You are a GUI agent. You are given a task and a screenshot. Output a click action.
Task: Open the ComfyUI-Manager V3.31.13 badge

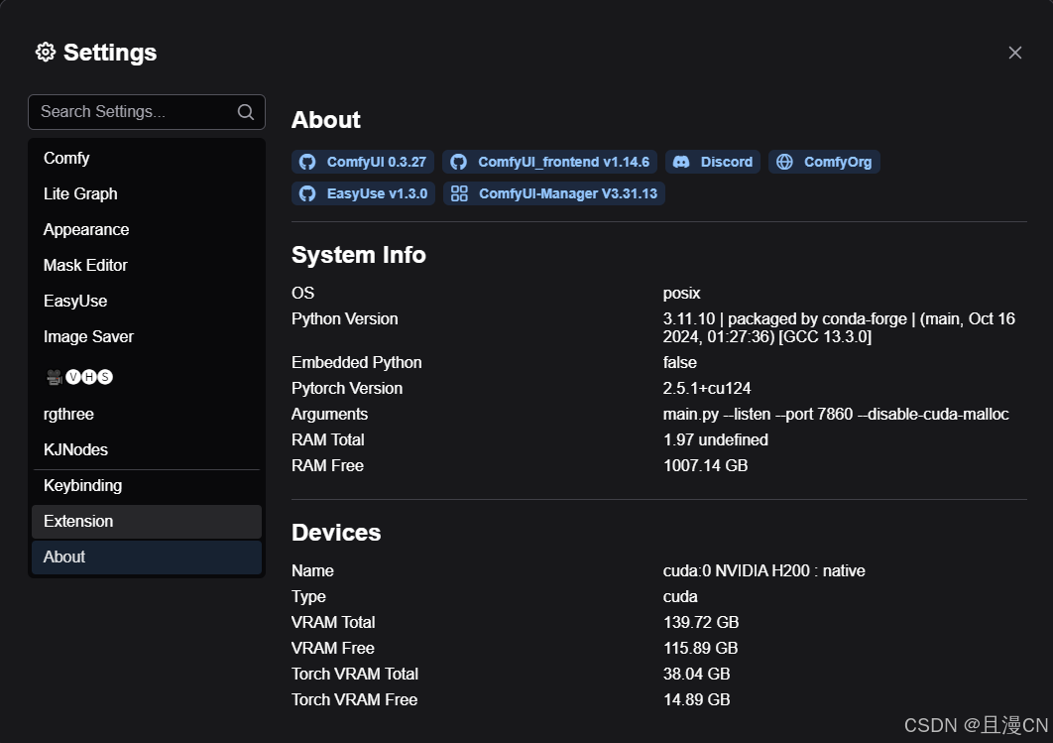554,193
